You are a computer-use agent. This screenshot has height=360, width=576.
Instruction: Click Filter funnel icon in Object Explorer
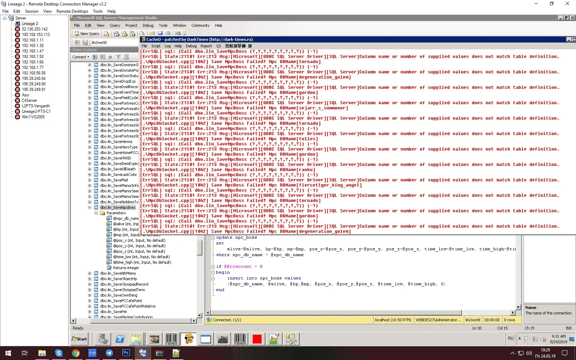[118, 57]
